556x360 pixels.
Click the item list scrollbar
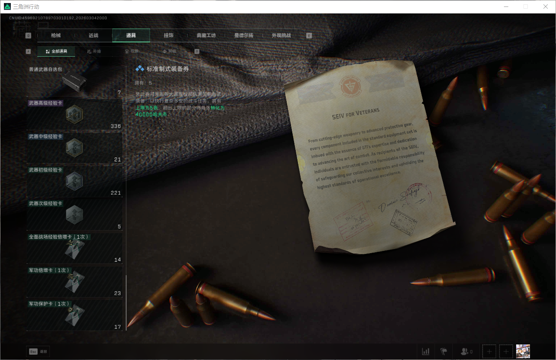point(126,303)
